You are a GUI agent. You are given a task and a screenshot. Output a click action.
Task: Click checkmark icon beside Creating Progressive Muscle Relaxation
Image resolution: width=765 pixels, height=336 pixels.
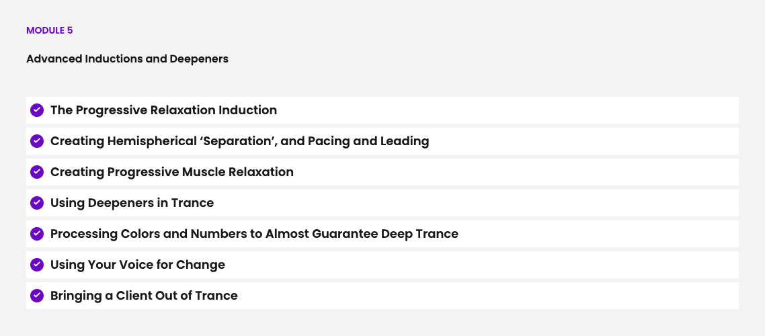tap(37, 172)
